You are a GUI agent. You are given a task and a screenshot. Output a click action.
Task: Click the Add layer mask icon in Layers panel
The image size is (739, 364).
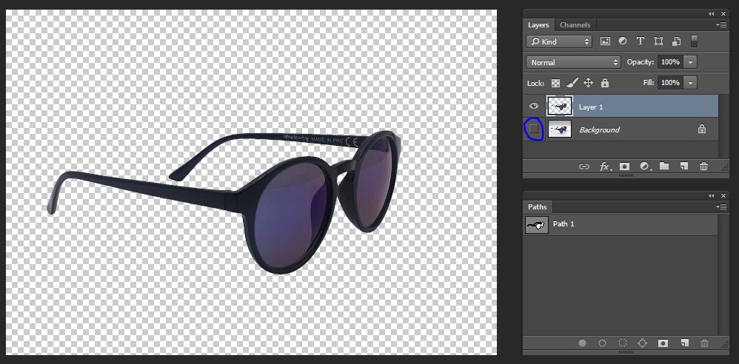(624, 166)
